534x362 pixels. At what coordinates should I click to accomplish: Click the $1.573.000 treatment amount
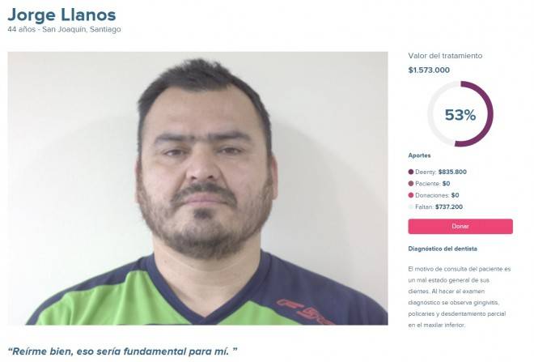pos(429,70)
